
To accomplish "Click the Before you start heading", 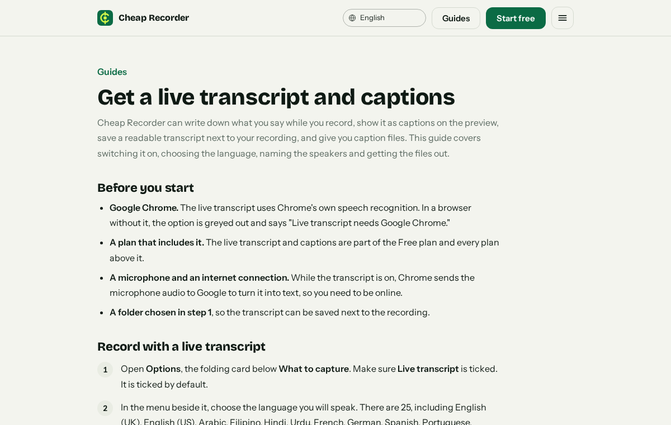I will [x=145, y=188].
